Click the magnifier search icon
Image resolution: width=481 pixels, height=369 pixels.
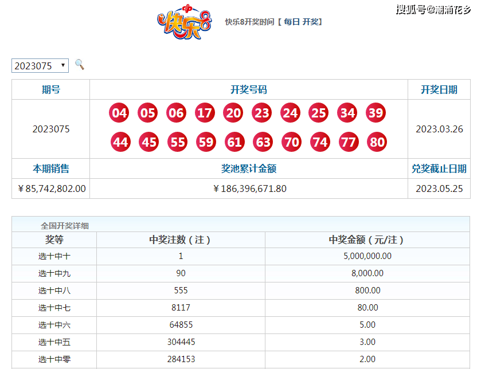coord(80,64)
